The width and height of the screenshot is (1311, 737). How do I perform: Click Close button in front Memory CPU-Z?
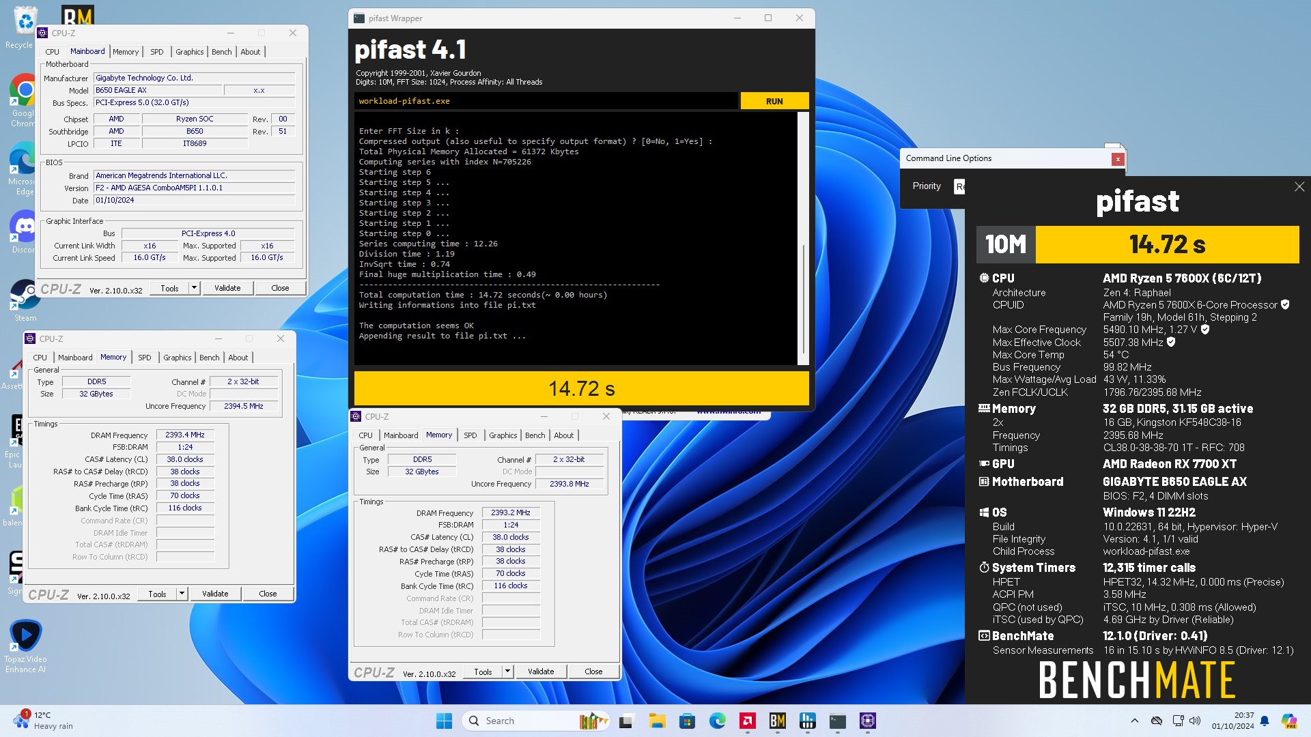coord(593,671)
